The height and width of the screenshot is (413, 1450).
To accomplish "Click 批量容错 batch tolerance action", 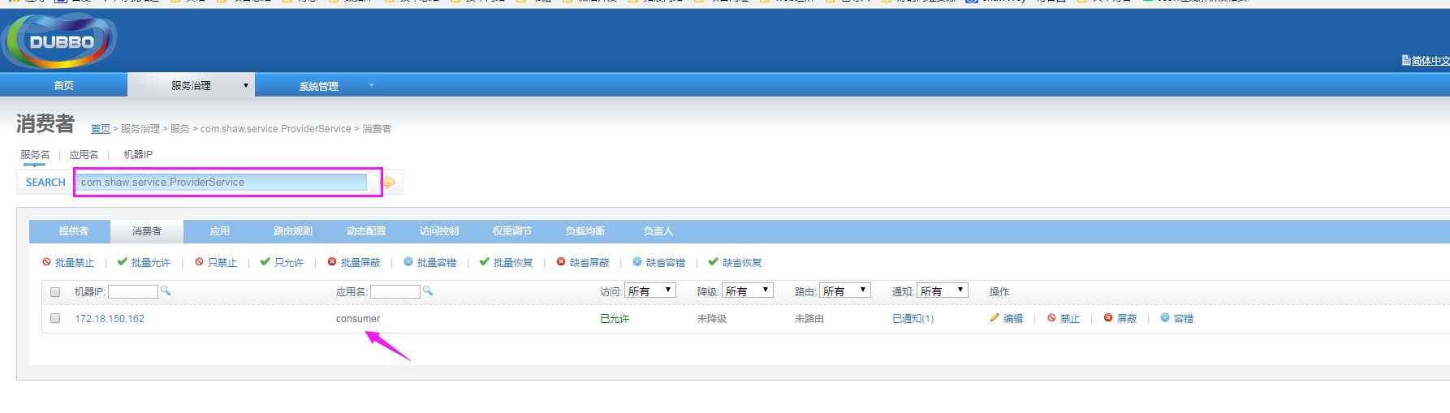I will point(437,263).
